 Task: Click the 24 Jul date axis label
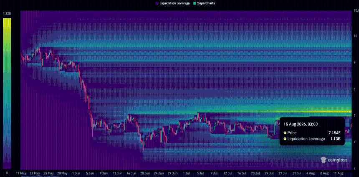[x=269, y=174]
